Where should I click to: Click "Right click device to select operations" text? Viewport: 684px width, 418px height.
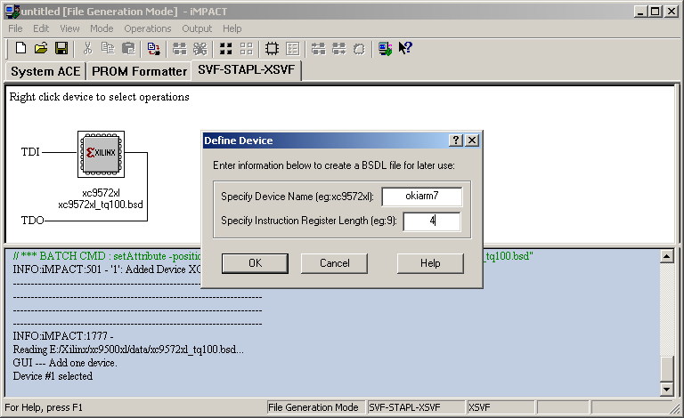(100, 97)
